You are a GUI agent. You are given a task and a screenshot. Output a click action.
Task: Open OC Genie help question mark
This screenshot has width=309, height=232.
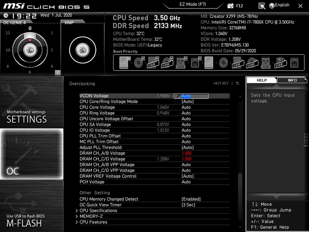57,73
